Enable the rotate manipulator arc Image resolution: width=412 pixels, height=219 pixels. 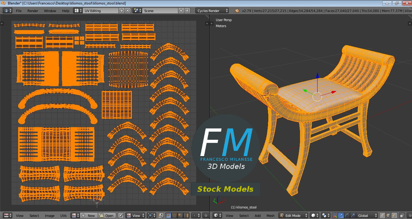347,215
